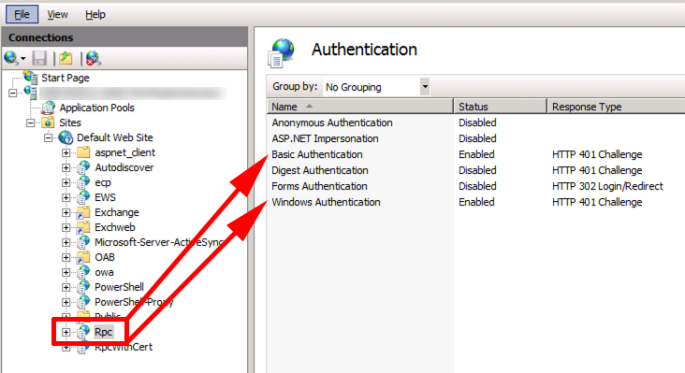
Task: Click the Save toolbar icon
Action: pyautogui.click(x=39, y=58)
